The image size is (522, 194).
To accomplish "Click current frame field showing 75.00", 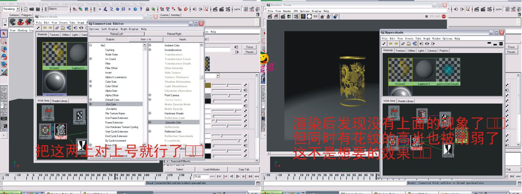I will pyautogui.click(x=202, y=176).
